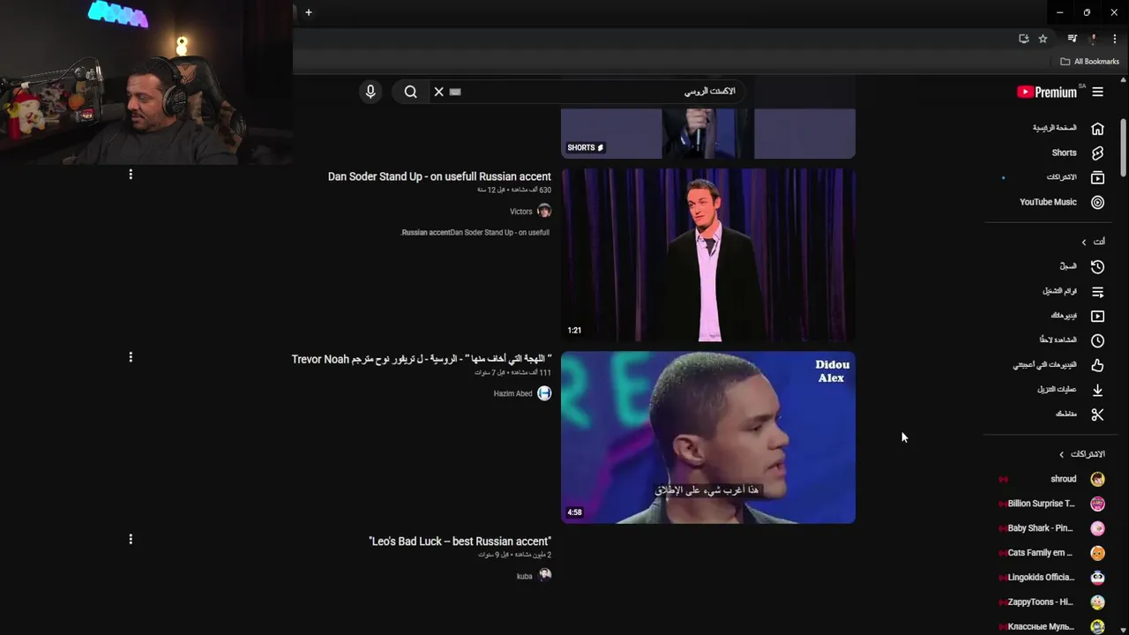Click the install app icon in address bar
Screen dimensions: 1129x635
(x=1023, y=39)
